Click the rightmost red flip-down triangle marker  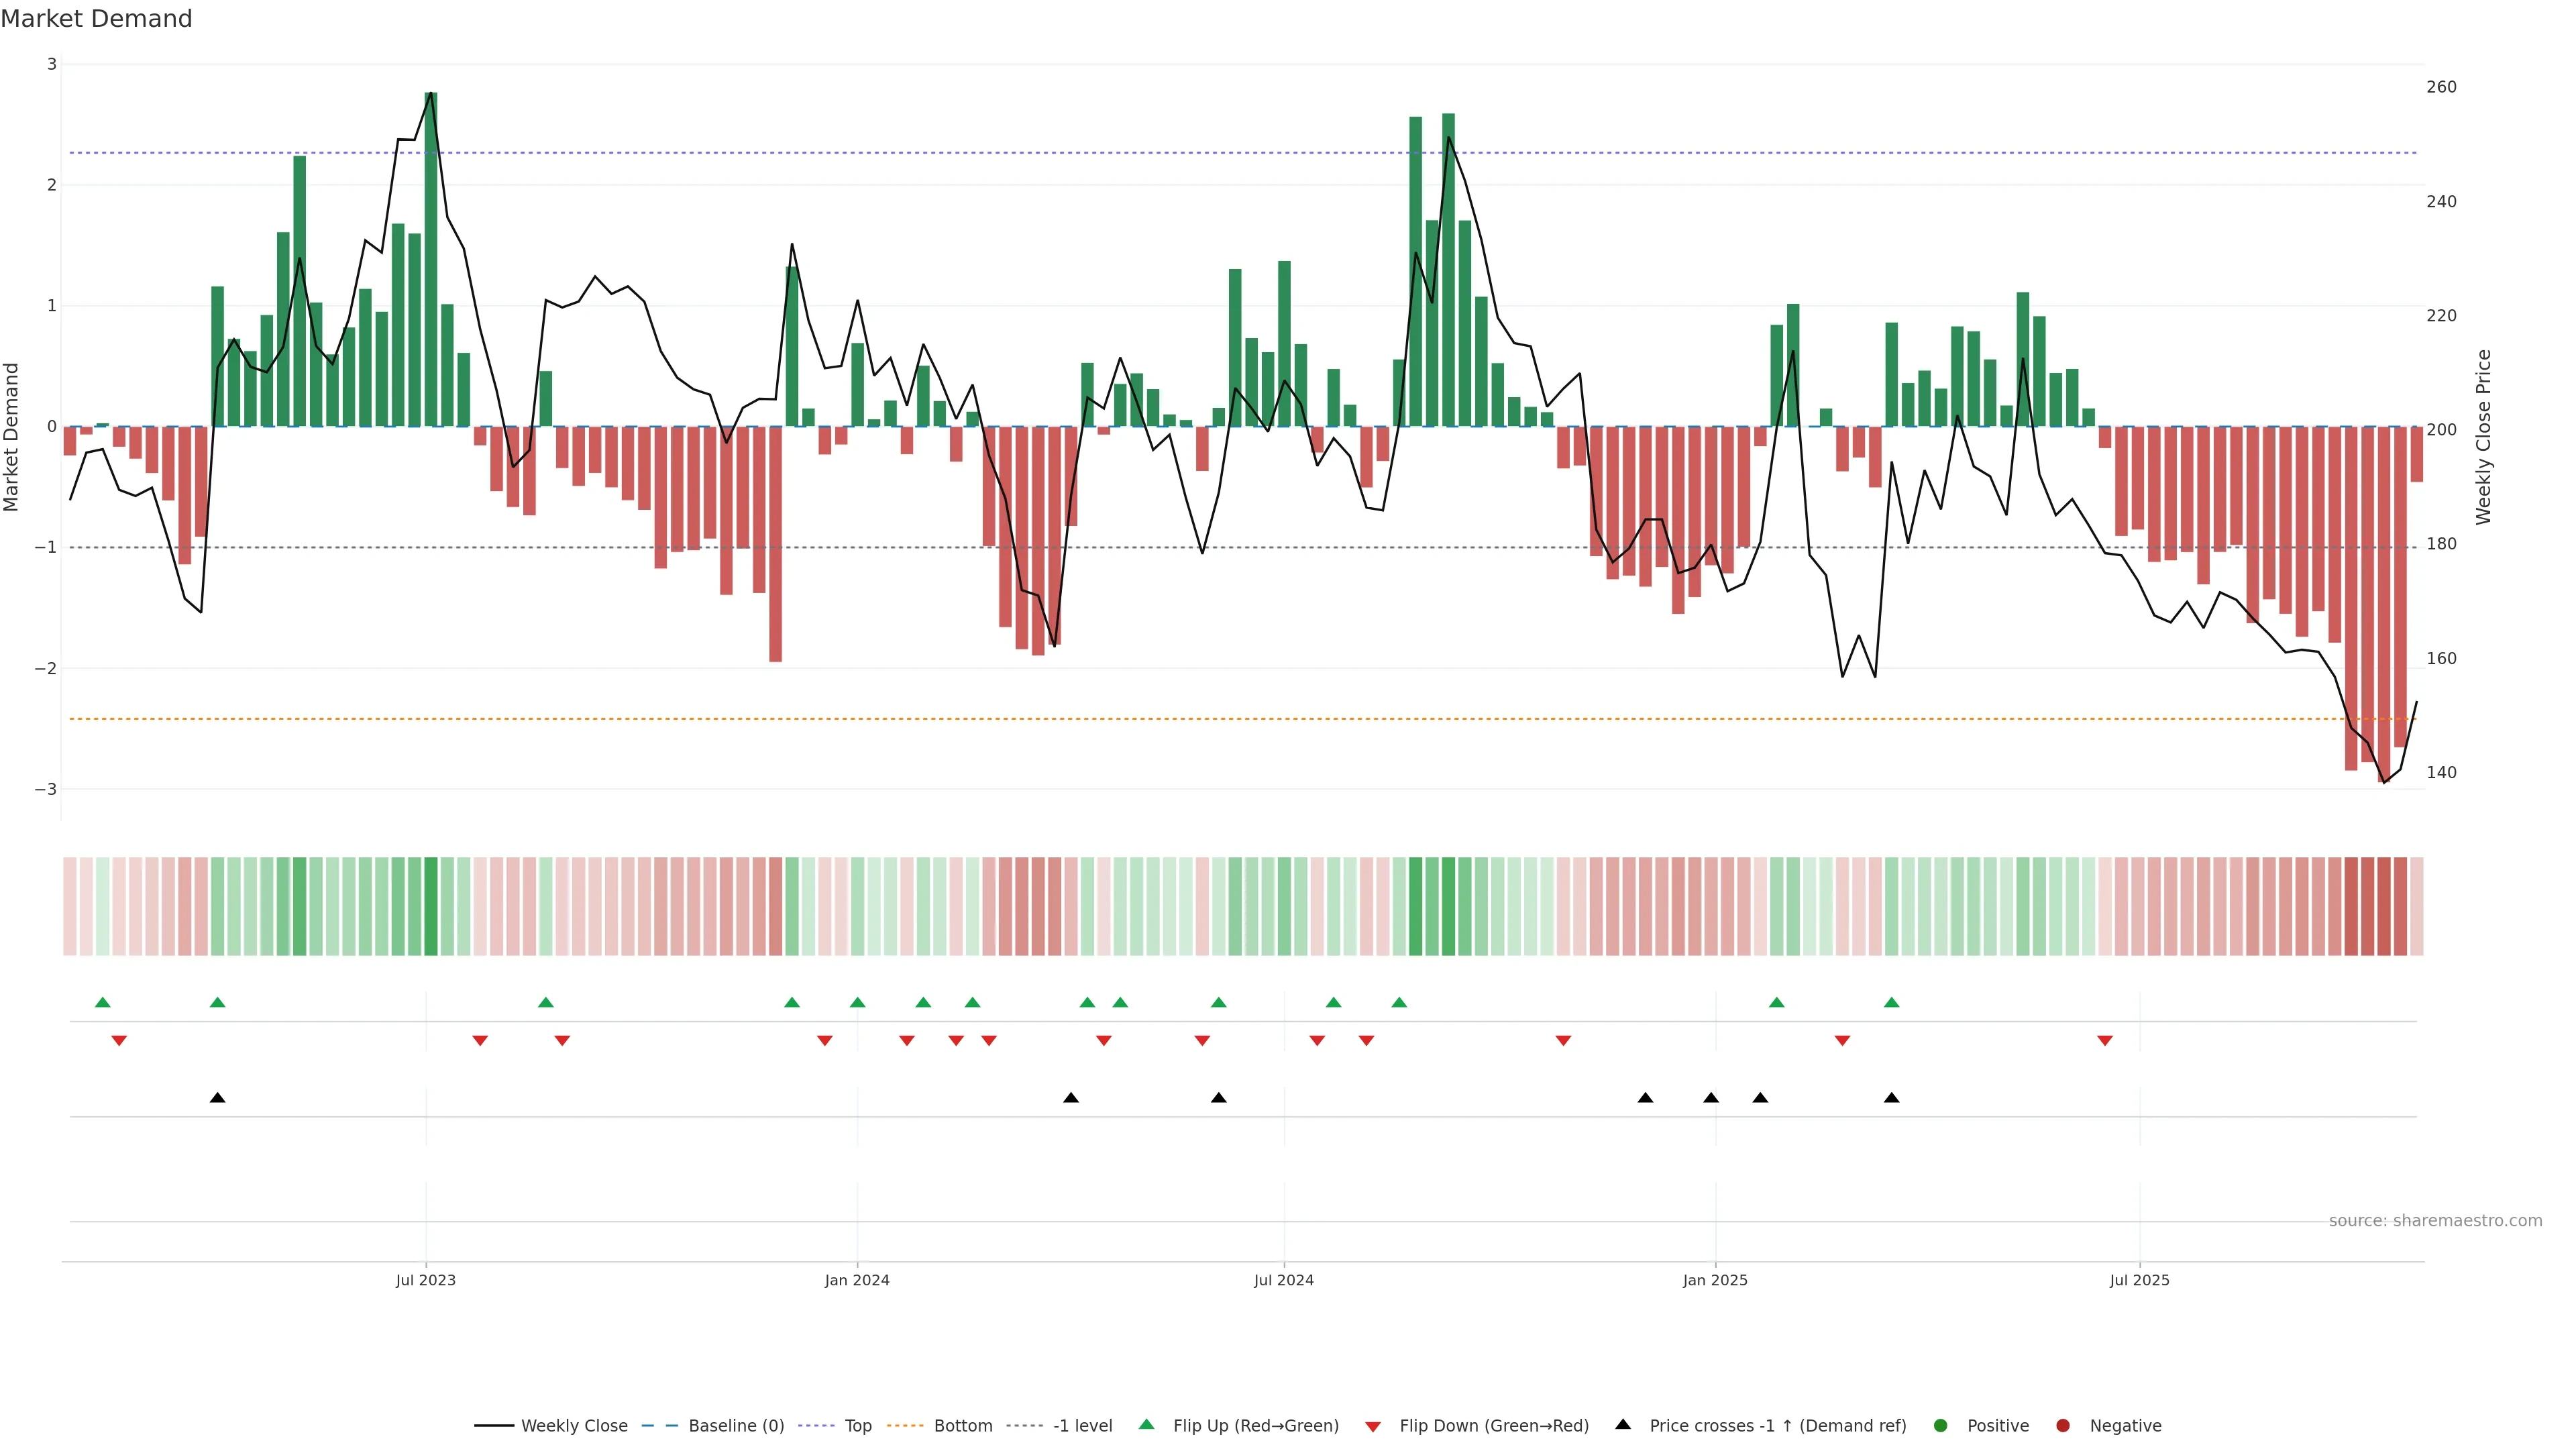(2104, 1041)
